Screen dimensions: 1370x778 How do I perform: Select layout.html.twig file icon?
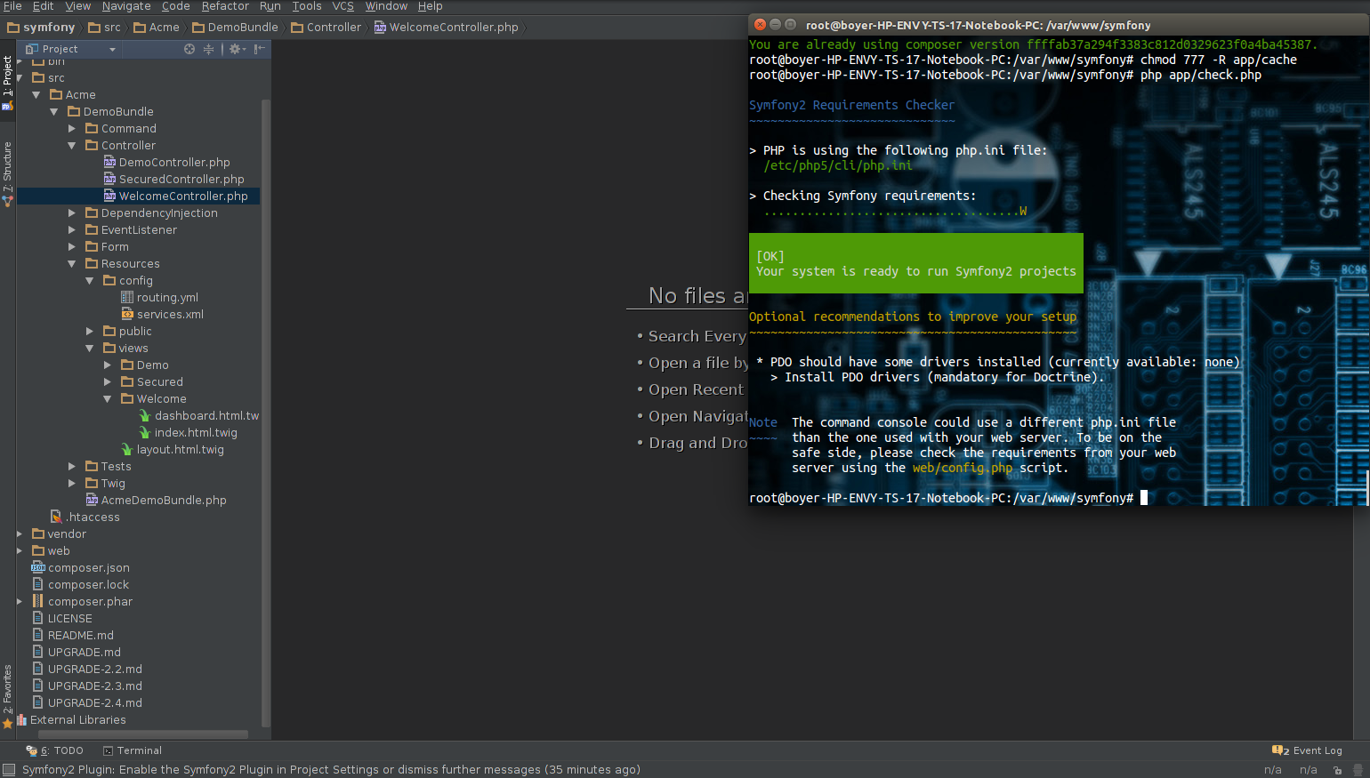tap(127, 449)
